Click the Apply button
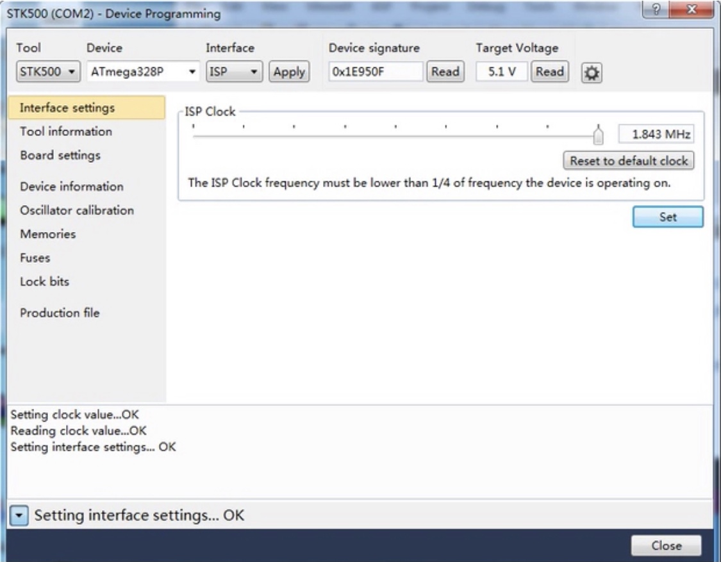Screen dimensions: 721x562 [x=289, y=72]
